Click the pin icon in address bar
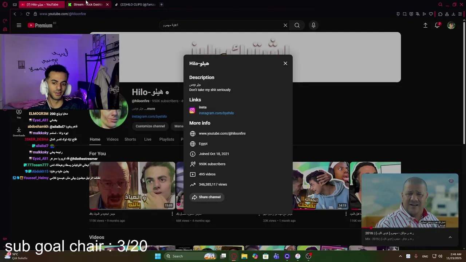The width and height of the screenshot is (466, 262). (x=398, y=14)
